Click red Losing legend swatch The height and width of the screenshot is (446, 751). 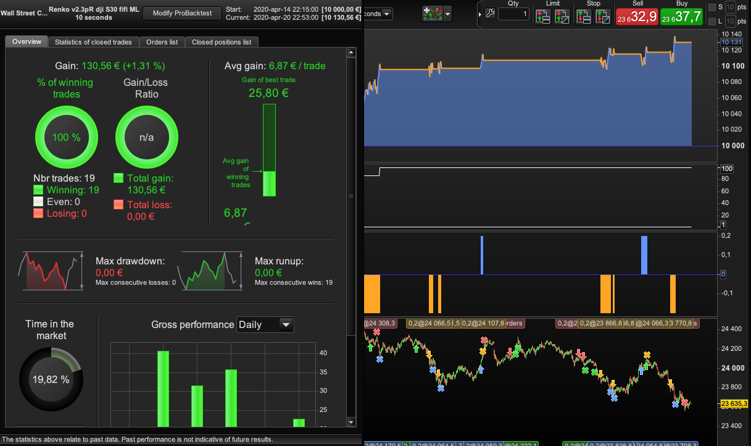38,214
